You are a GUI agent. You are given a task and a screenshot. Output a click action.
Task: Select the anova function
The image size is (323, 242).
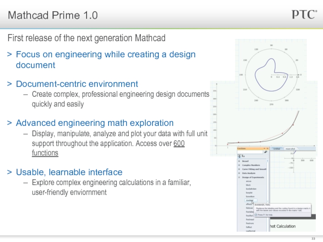(x=249, y=181)
